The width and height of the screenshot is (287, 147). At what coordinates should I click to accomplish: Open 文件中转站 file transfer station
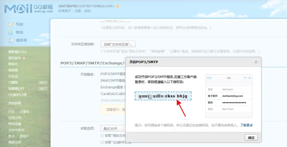(16, 130)
